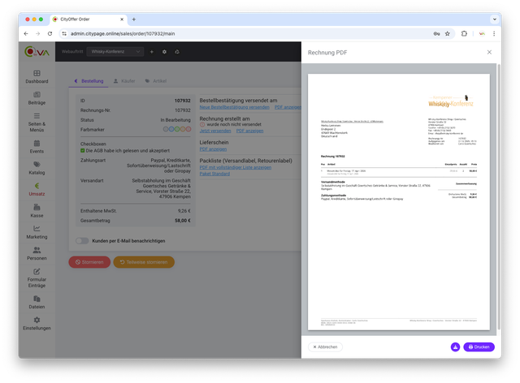This screenshot has height=383, width=520.
Task: Switch to the Käufer tab
Action: [127, 81]
